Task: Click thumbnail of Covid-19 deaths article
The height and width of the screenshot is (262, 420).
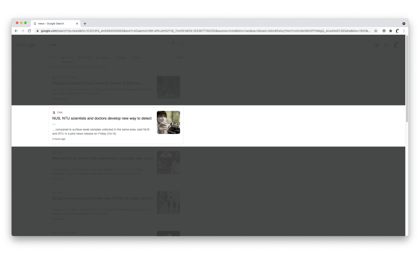Action: click(168, 87)
